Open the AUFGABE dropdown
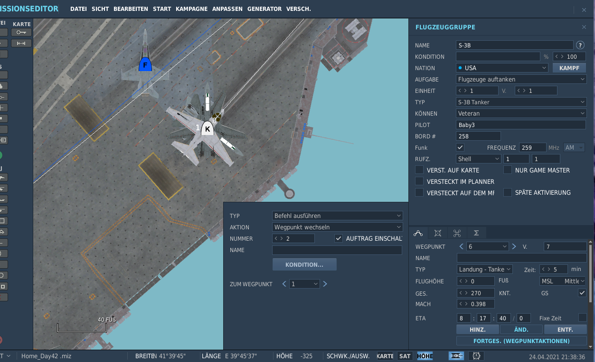 (x=521, y=79)
